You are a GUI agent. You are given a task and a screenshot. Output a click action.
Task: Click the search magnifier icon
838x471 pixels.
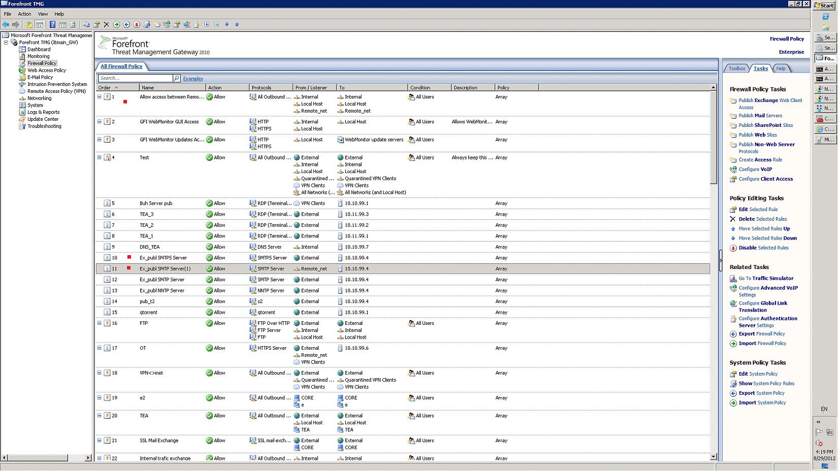(176, 78)
